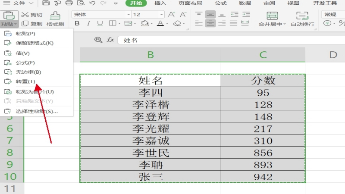Click the Merge and Center (合并居中) icon
345x194 pixels.
pos(272,16)
